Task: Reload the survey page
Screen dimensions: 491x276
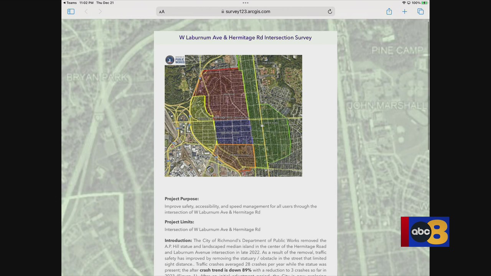Action: tap(330, 11)
